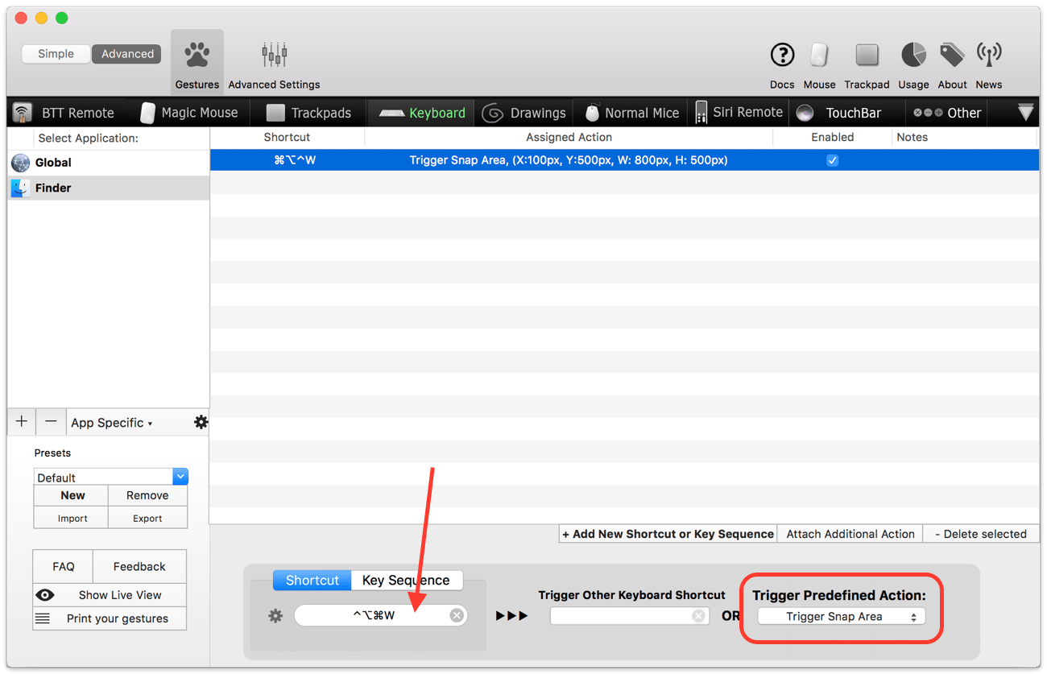Select the Trigger Snap Area table row
The width and height of the screenshot is (1047, 674).
tap(624, 160)
